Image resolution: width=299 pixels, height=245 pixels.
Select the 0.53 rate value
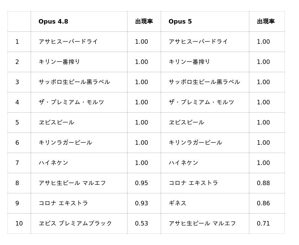pyautogui.click(x=141, y=224)
